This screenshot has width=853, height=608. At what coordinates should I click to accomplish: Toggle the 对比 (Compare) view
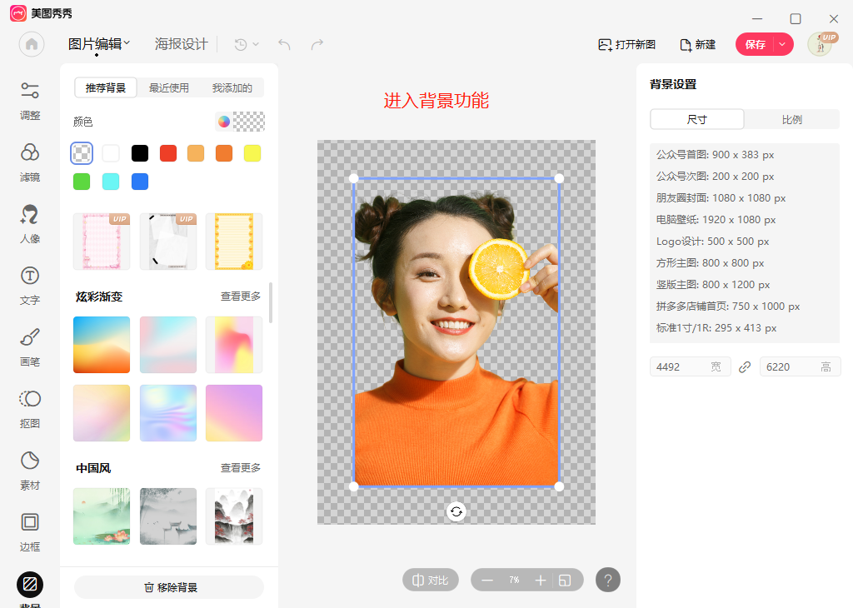[430, 580]
